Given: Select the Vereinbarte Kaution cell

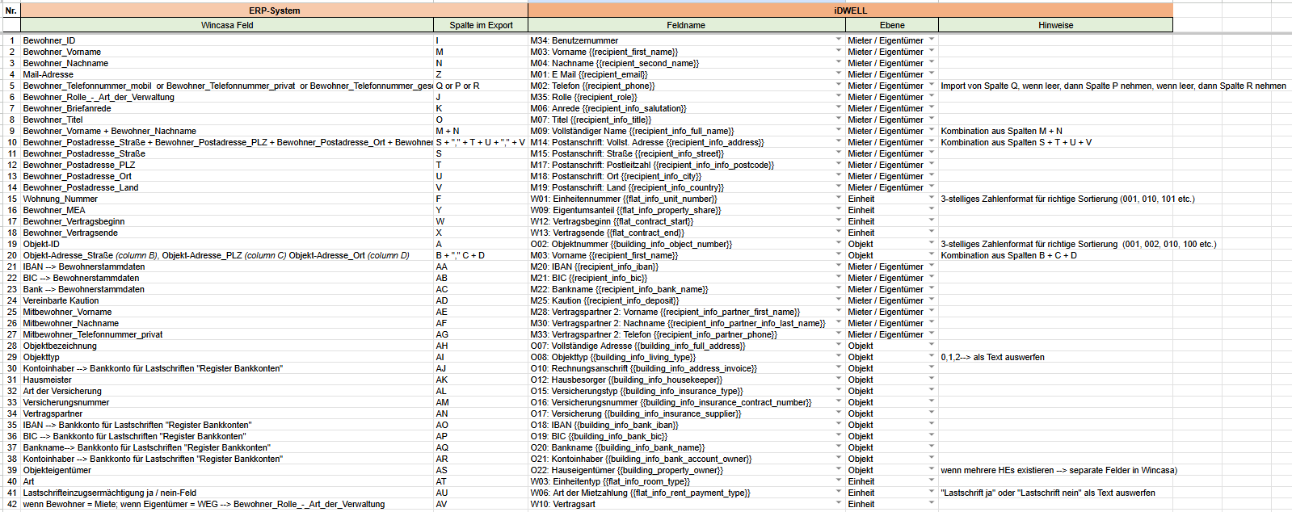Looking at the screenshot, I should 227,300.
